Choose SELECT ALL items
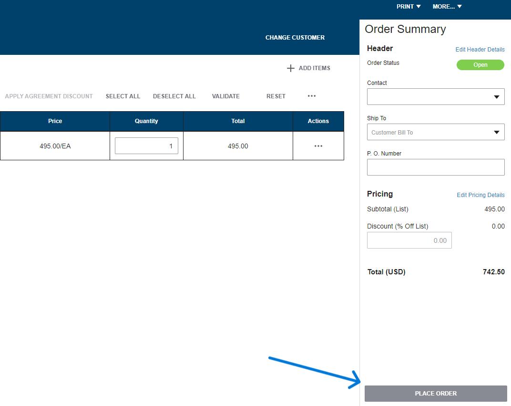Image resolution: width=511 pixels, height=406 pixels. coord(123,96)
